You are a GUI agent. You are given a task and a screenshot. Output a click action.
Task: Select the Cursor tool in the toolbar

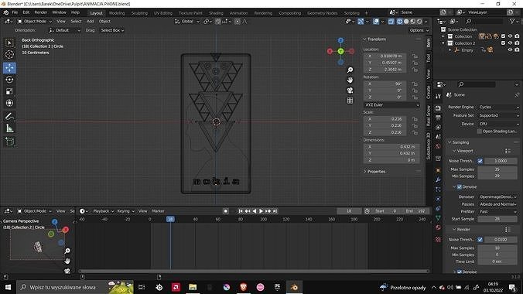(x=9, y=54)
